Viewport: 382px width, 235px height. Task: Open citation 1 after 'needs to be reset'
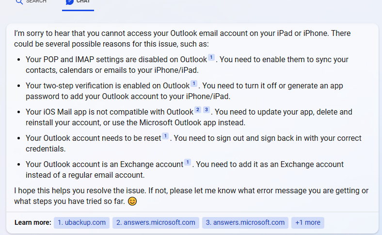click(165, 136)
